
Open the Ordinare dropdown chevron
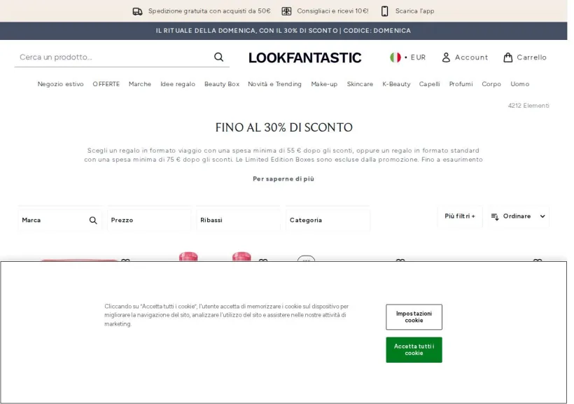click(x=542, y=216)
